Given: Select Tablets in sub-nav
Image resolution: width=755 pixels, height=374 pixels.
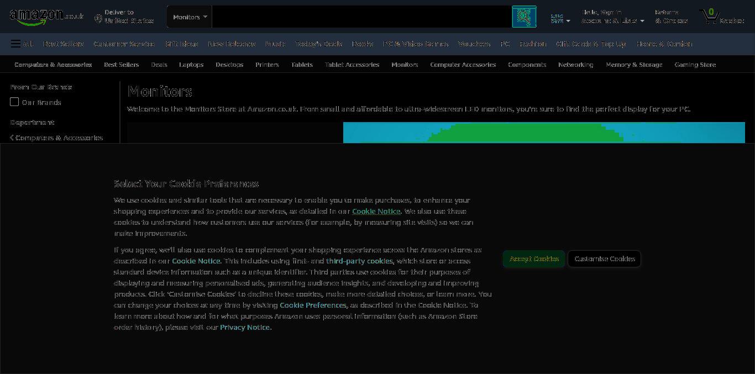Looking at the screenshot, I should click(x=302, y=65).
